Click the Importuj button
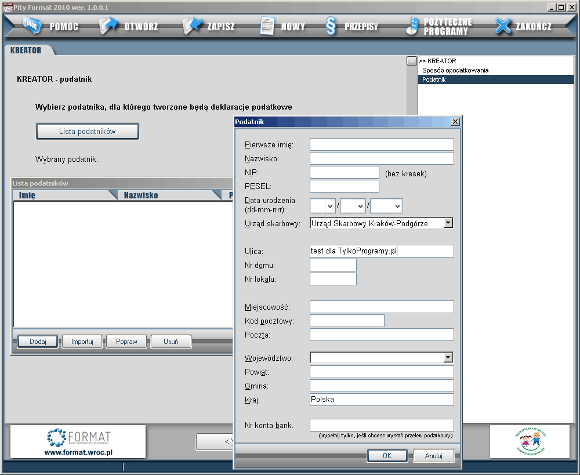The height and width of the screenshot is (475, 580). 82,342
